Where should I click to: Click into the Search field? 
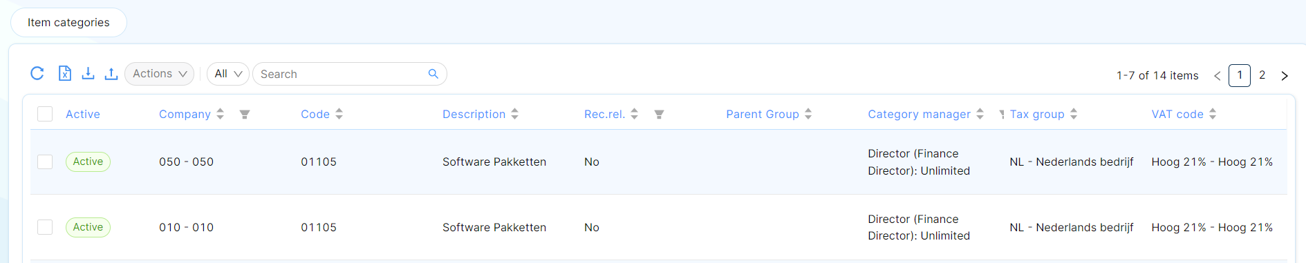(342, 74)
